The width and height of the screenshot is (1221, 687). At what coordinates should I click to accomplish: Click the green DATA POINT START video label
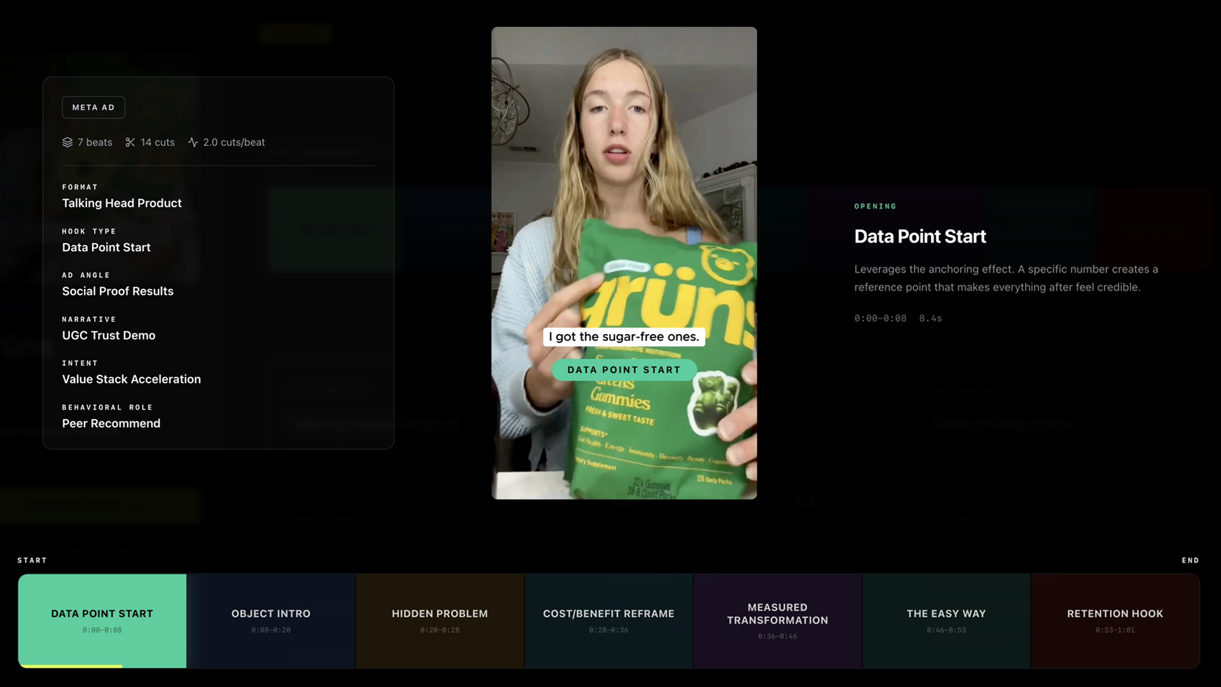tap(624, 370)
